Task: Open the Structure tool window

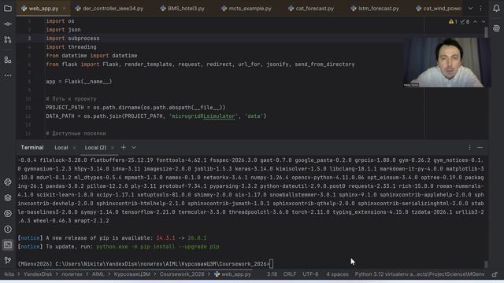Action: (x=8, y=60)
